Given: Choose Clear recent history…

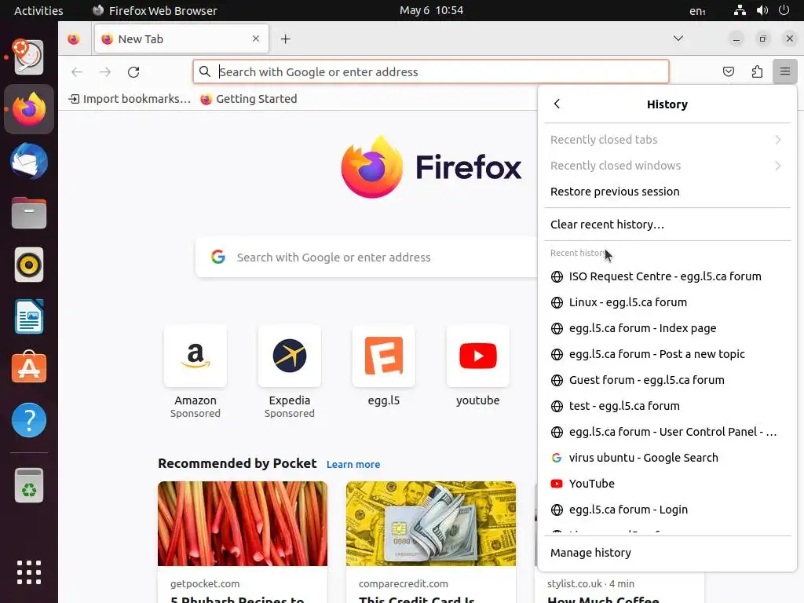Looking at the screenshot, I should point(667,224).
